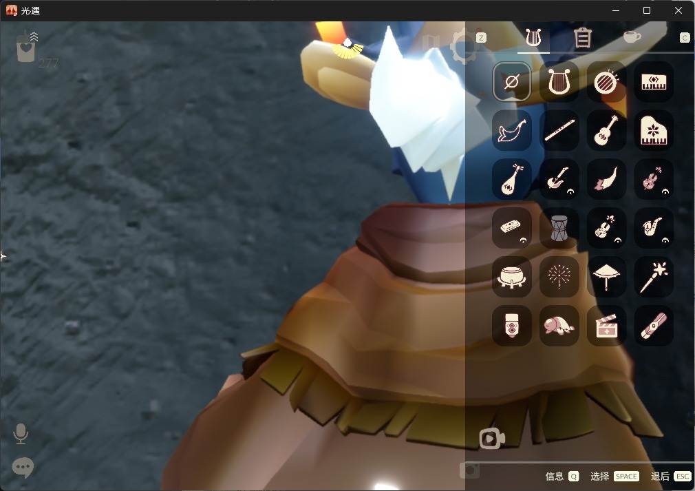Select the grand piano with flower emblem
This screenshot has width=695, height=491.
[x=654, y=131]
